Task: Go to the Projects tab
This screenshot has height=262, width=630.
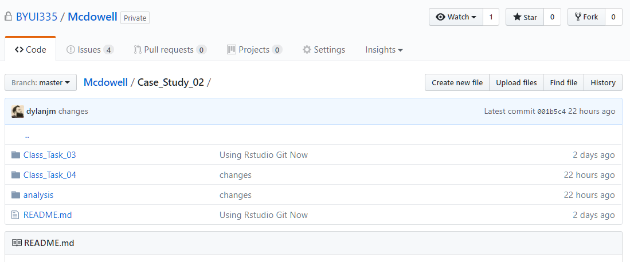Action: (x=254, y=50)
